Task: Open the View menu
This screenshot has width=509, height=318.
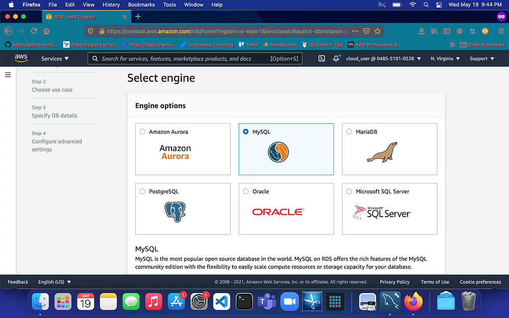Action: click(88, 5)
